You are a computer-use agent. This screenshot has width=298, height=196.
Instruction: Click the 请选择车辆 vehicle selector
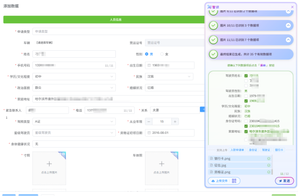pyautogui.click(x=44, y=43)
